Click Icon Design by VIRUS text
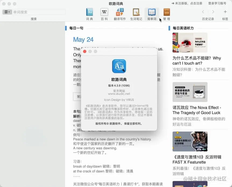 click(119, 100)
